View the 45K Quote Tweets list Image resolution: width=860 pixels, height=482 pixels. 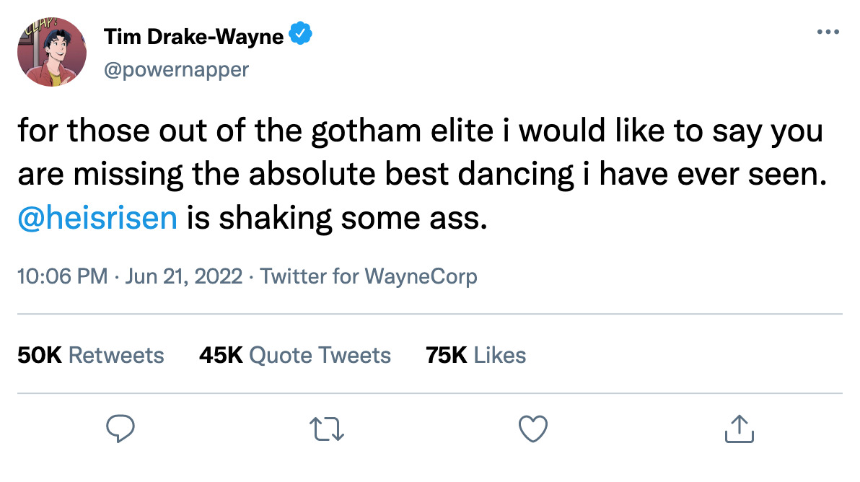pos(294,355)
